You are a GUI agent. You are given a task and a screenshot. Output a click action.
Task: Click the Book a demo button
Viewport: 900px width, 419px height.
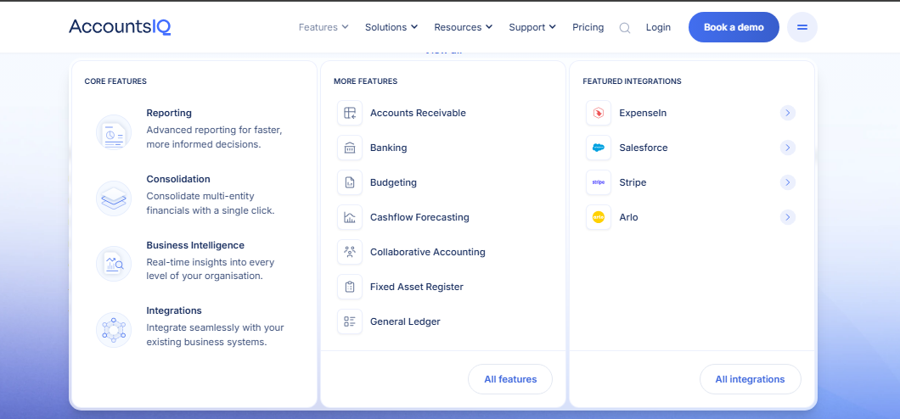coord(734,27)
